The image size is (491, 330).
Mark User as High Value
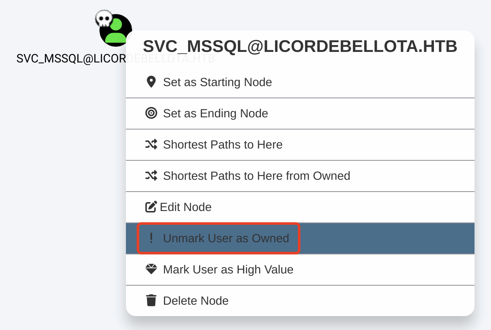[228, 269]
